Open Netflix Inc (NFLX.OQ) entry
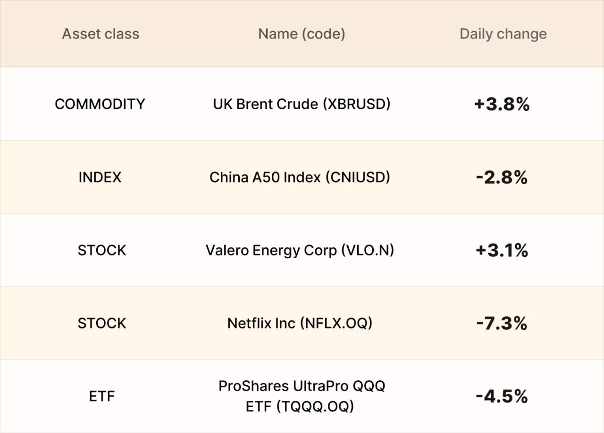Viewport: 604px width, 433px height. tap(300, 323)
